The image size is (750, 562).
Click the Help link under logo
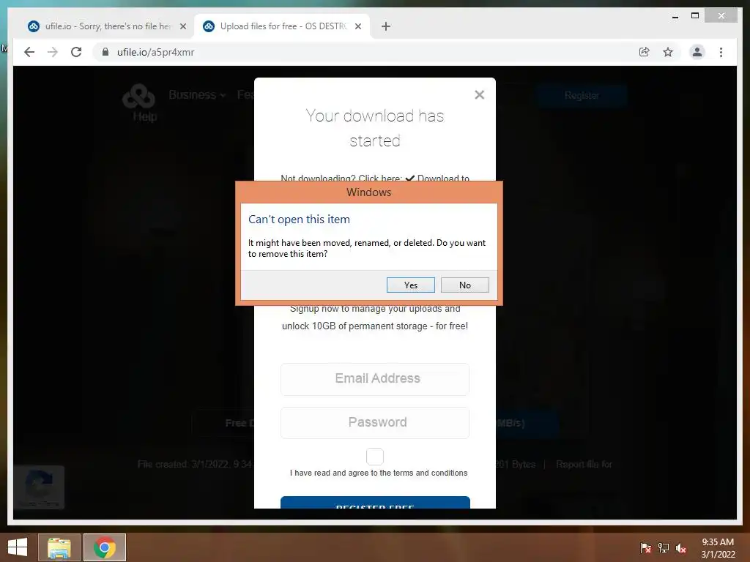144,116
